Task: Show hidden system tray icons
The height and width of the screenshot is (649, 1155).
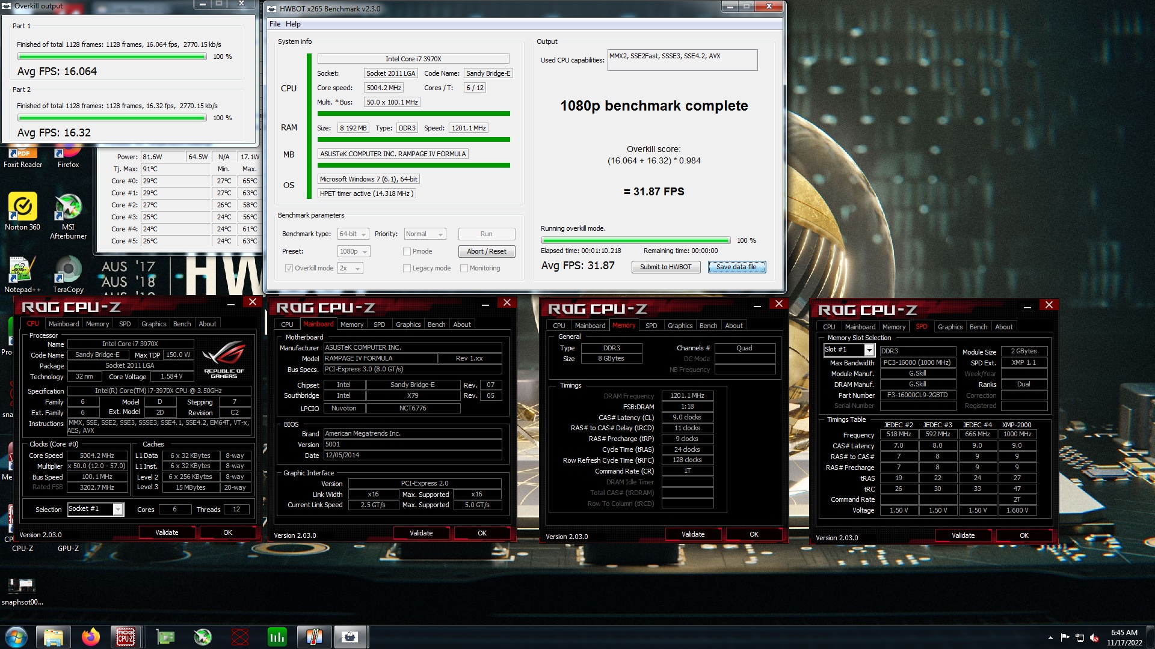Action: point(1050,638)
